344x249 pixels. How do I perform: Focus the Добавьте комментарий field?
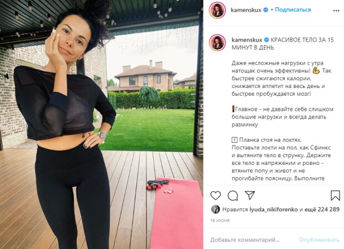(245, 240)
